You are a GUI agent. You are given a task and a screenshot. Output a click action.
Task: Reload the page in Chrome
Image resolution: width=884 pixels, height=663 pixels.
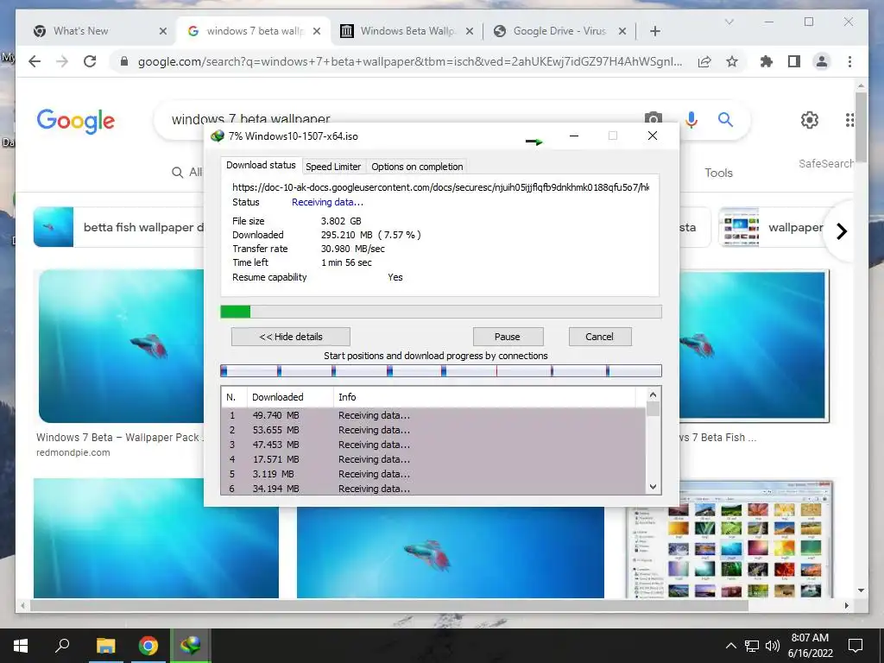pos(90,61)
